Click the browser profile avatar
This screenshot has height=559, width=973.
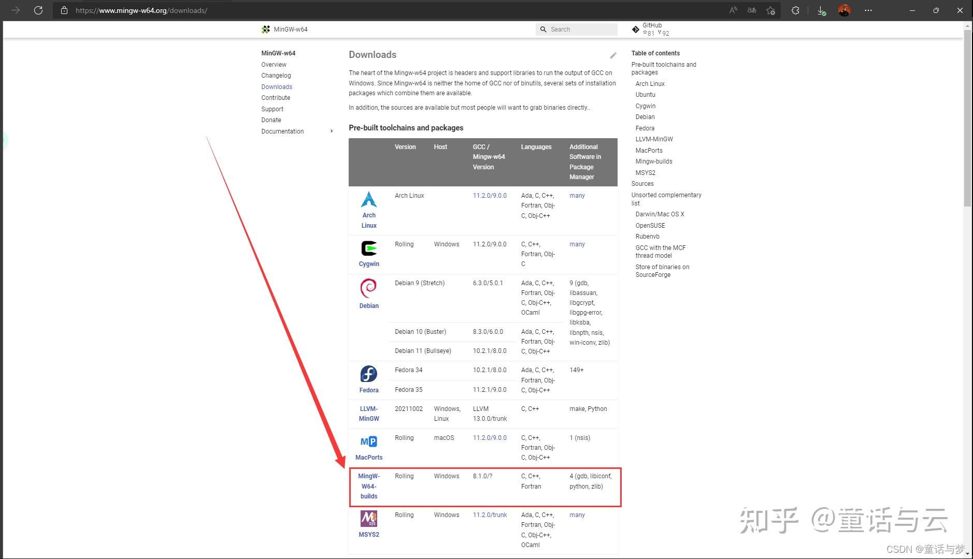click(x=845, y=10)
